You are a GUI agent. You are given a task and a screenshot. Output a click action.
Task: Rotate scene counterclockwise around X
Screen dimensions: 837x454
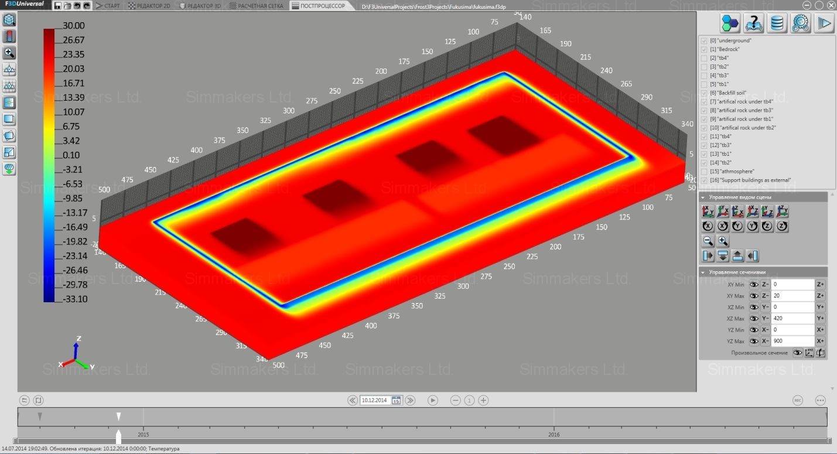click(708, 226)
